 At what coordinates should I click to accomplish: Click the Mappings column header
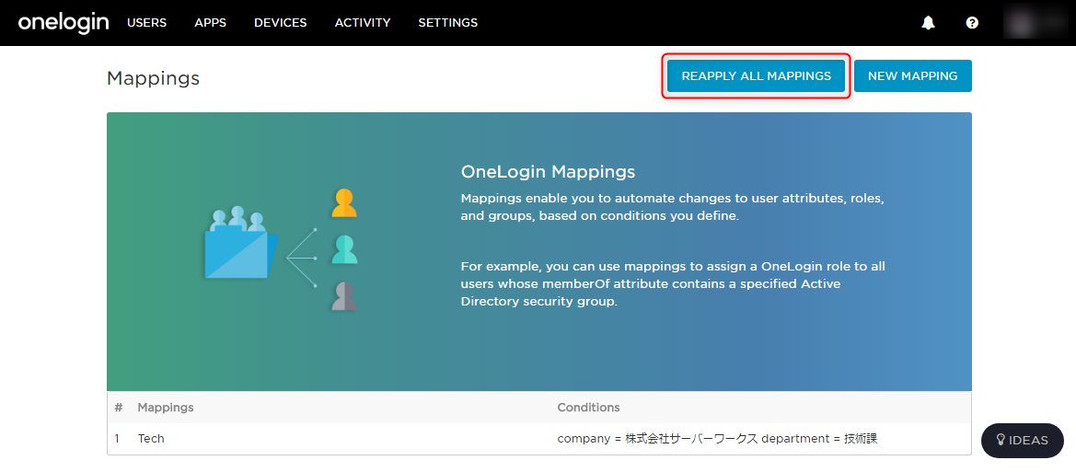click(x=166, y=408)
